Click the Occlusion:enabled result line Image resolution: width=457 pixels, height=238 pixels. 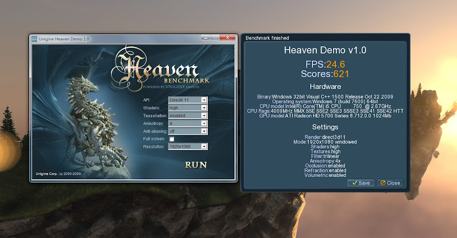[x=325, y=166]
